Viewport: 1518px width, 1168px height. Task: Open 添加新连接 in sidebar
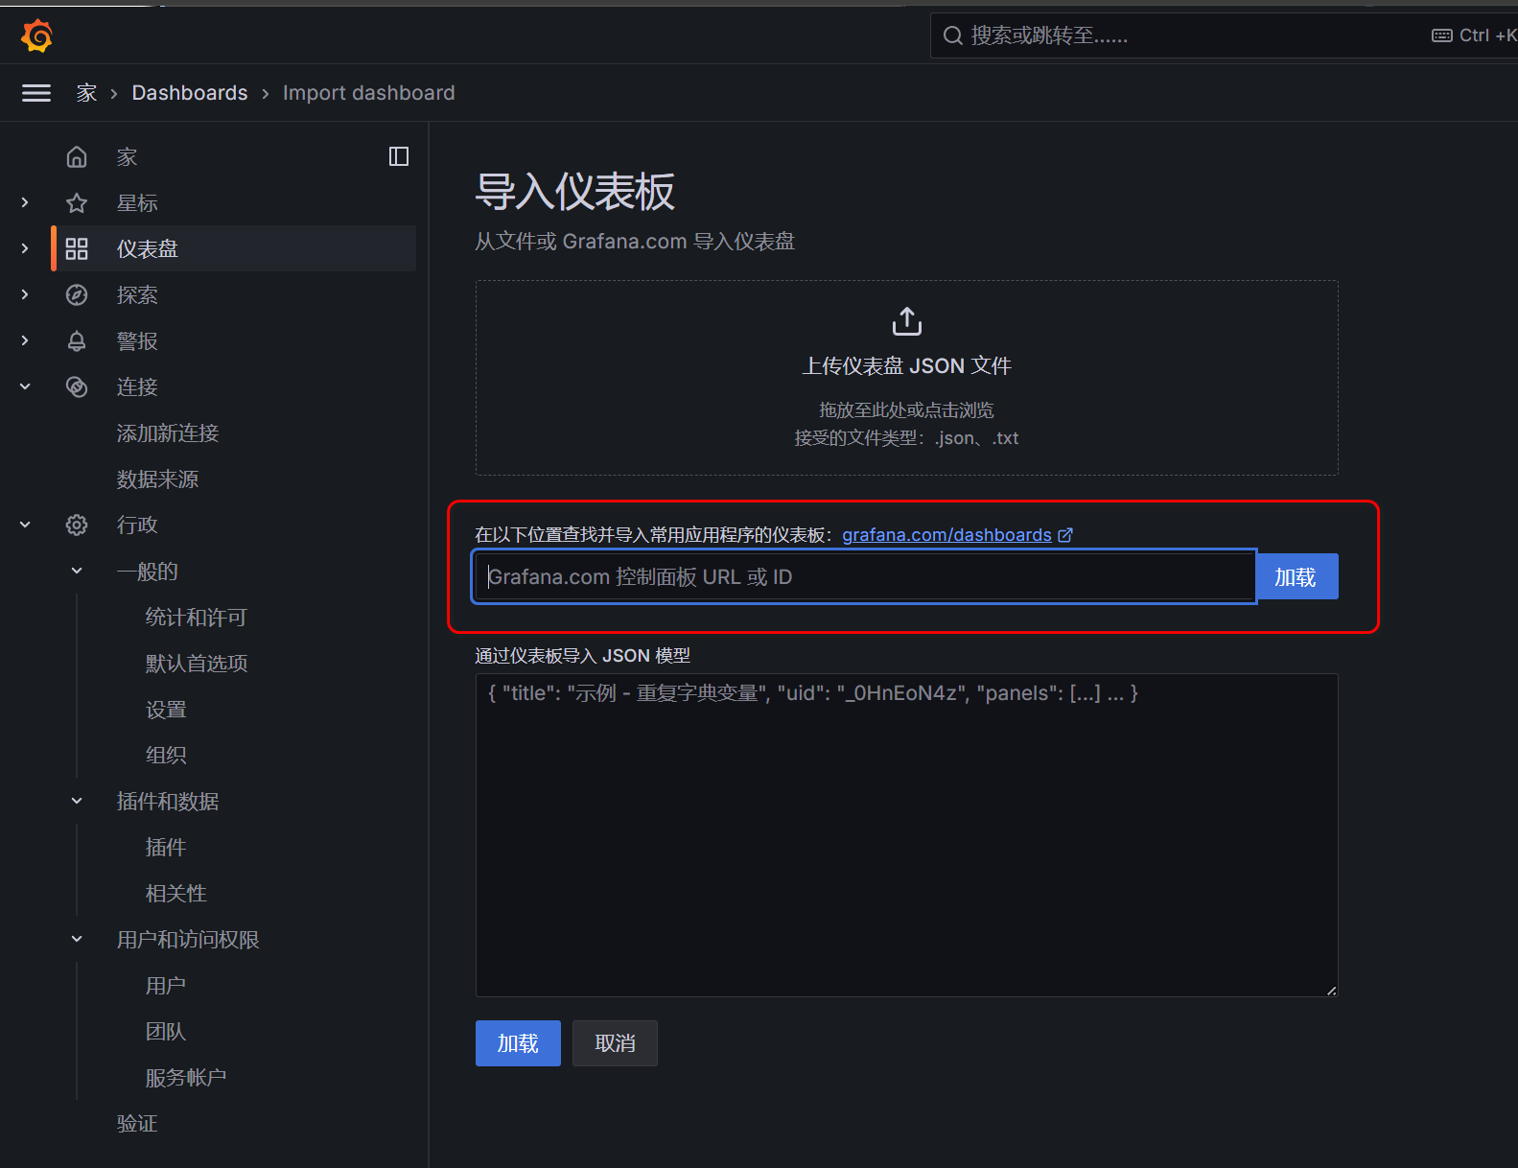tap(168, 432)
